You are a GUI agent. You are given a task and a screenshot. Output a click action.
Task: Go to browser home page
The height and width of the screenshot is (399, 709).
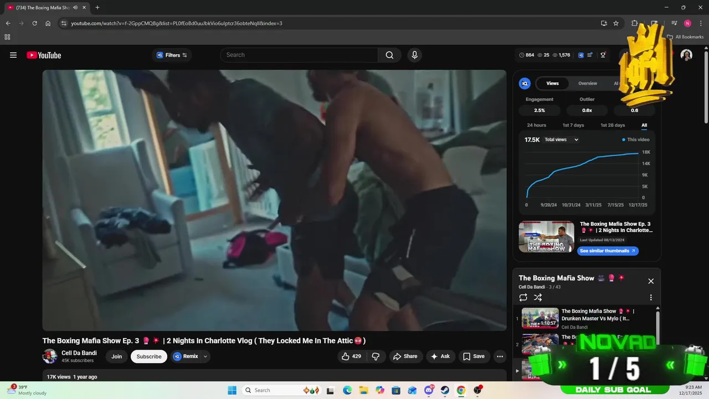pyautogui.click(x=48, y=23)
